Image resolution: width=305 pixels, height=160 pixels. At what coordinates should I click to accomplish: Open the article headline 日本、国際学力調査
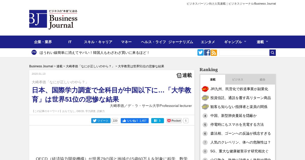pyautogui.click(x=112, y=94)
